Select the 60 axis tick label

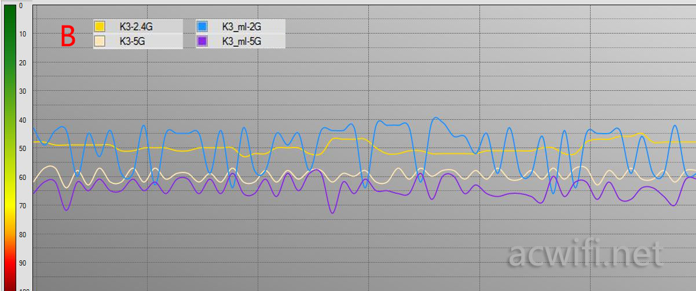click(23, 178)
